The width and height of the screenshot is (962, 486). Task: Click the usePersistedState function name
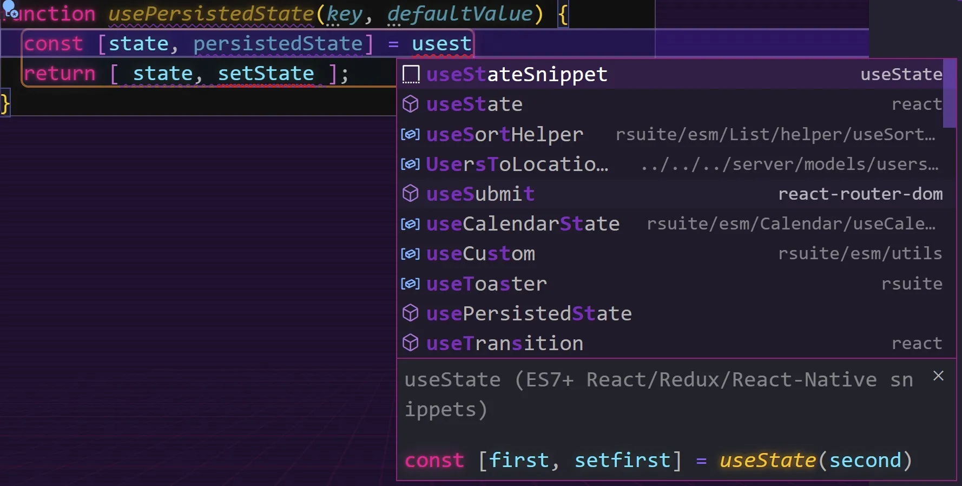click(211, 14)
